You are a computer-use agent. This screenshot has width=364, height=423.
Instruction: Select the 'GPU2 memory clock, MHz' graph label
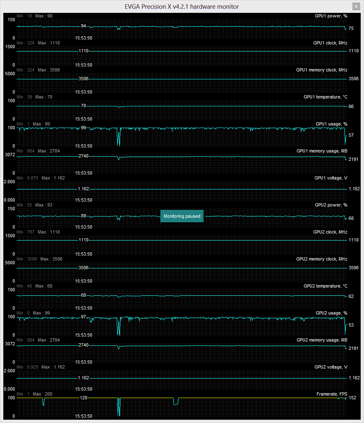pos(322,259)
